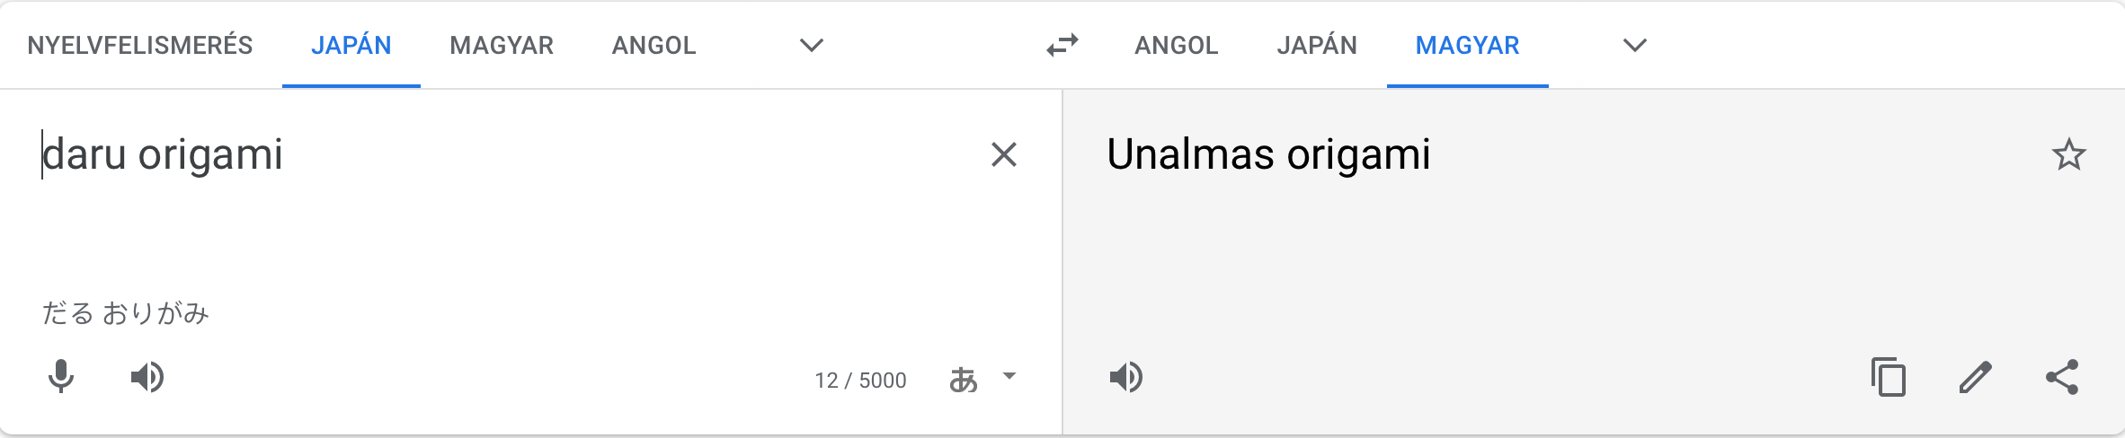Click the "Unalmas origami" translated text
This screenshot has width=2125, height=438.
point(1267,154)
